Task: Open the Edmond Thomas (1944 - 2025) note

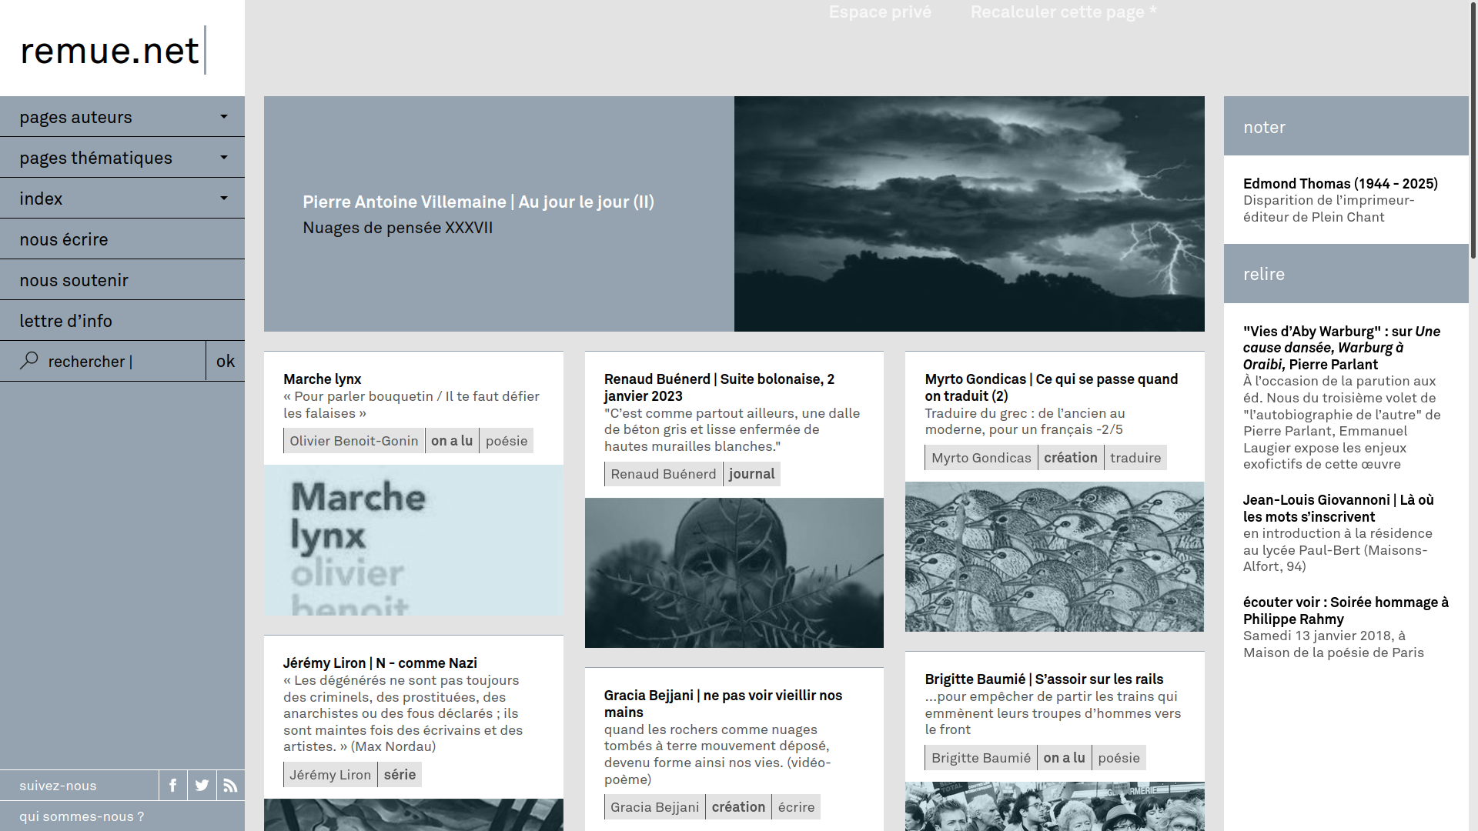Action: 1340,184
